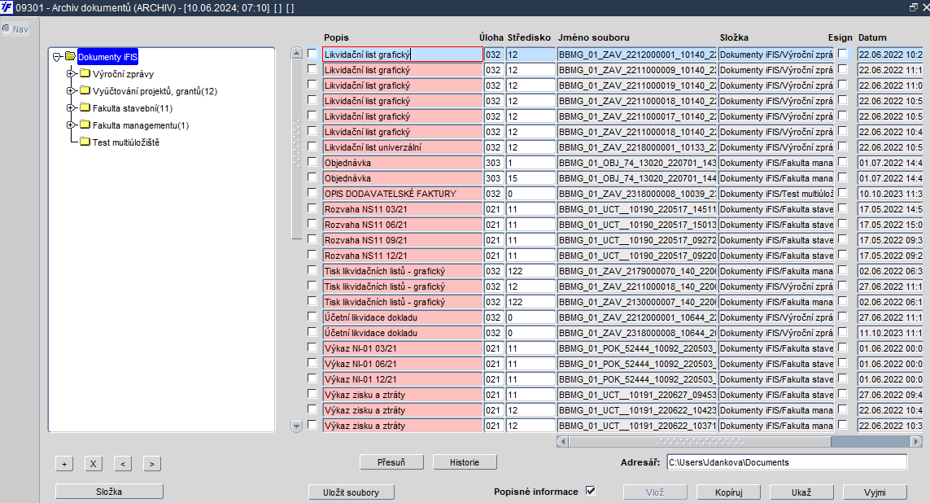Image resolution: width=930 pixels, height=503 pixels.
Task: Click the plus button below the folder tree
Action: (x=64, y=464)
